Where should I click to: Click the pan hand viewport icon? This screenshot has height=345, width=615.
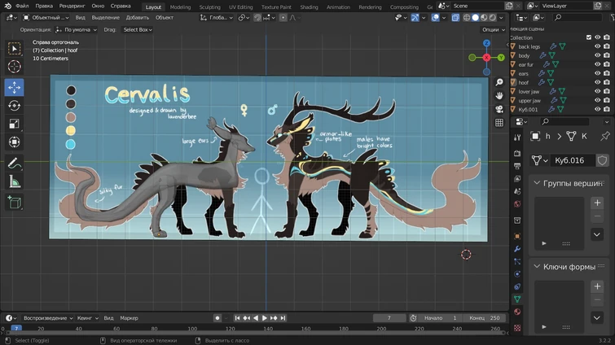coord(499,95)
